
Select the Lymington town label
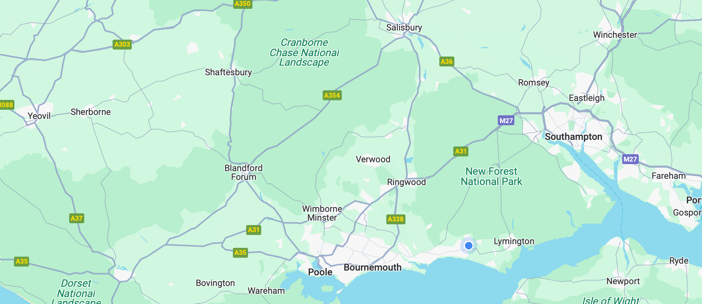pos(514,241)
